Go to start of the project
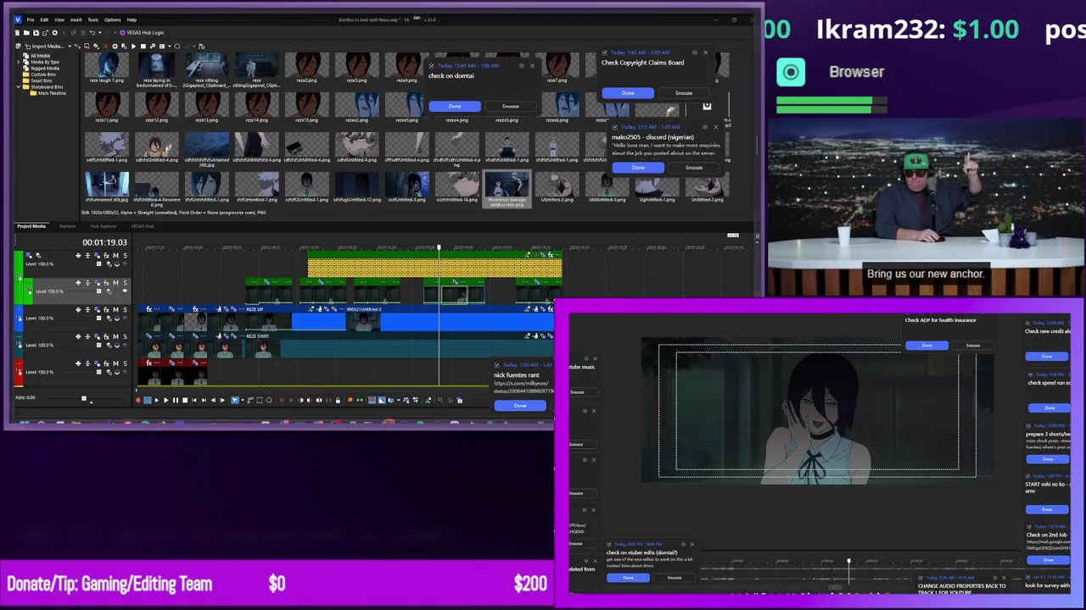The height and width of the screenshot is (610, 1086). tap(194, 400)
